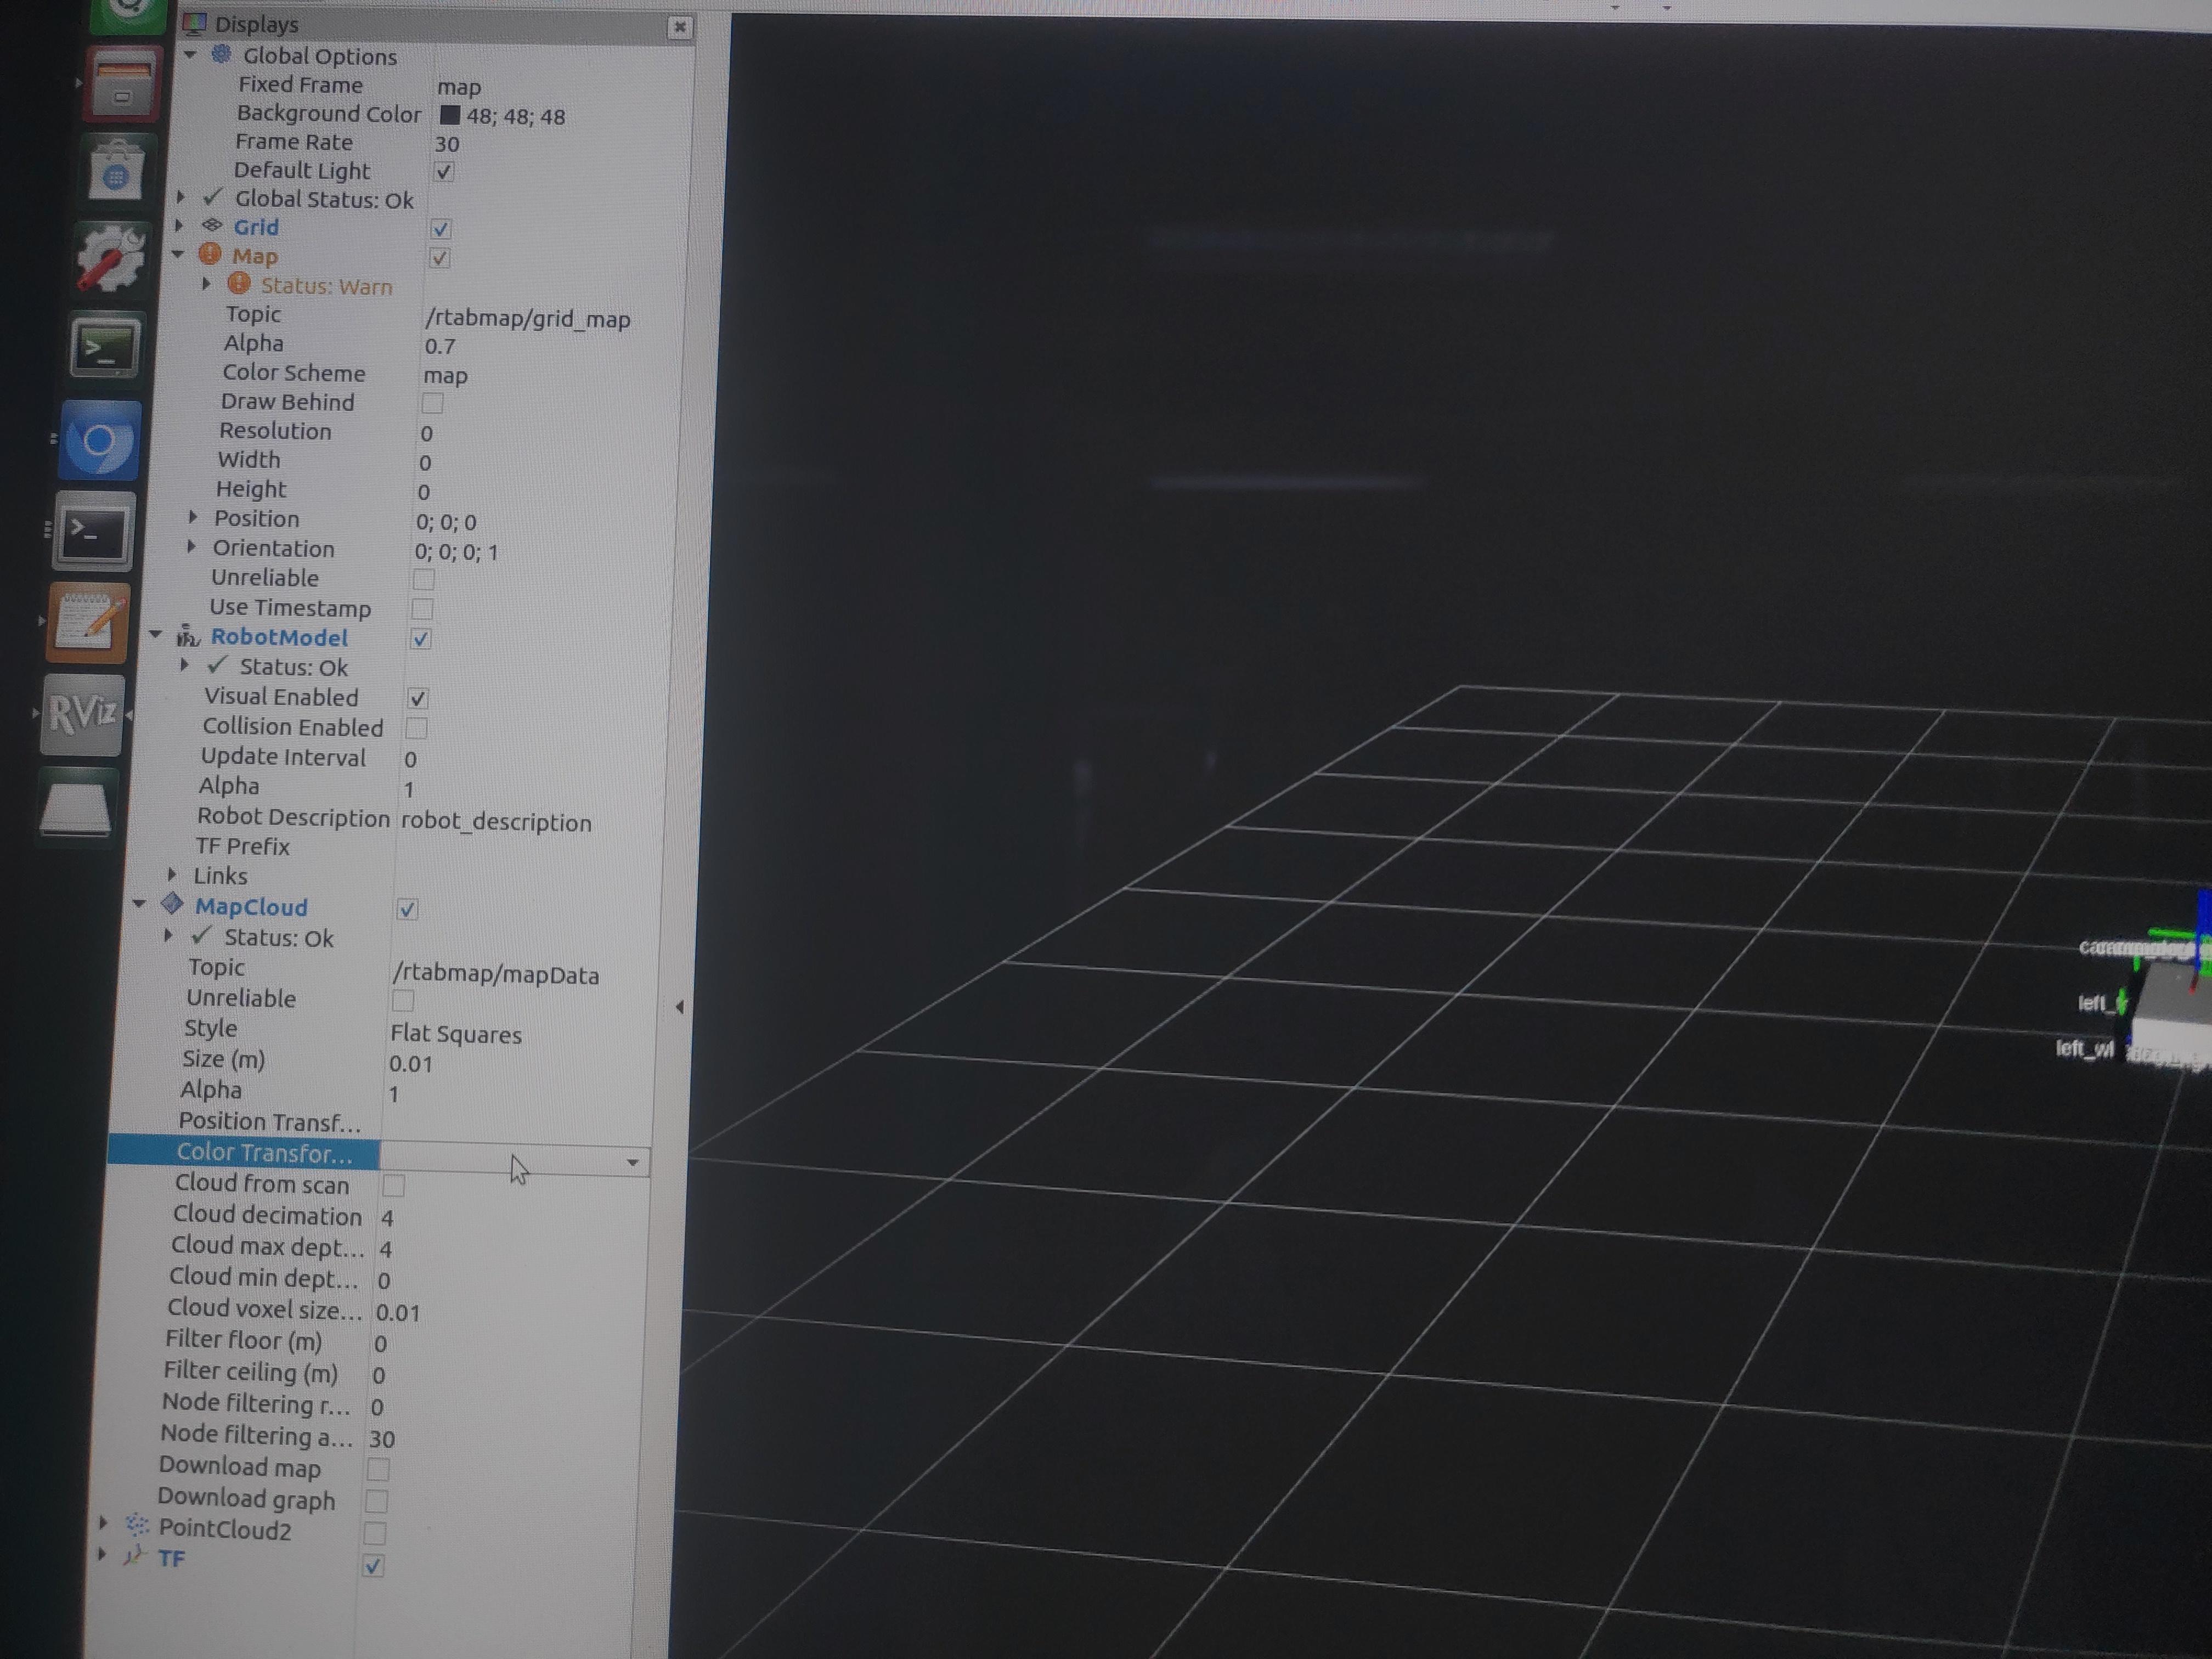Collapse the Global Options section

point(190,54)
